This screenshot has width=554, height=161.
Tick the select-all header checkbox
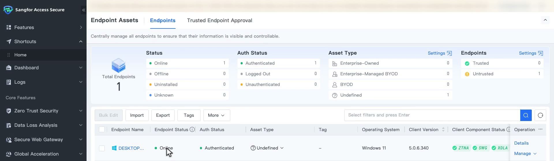point(102,129)
